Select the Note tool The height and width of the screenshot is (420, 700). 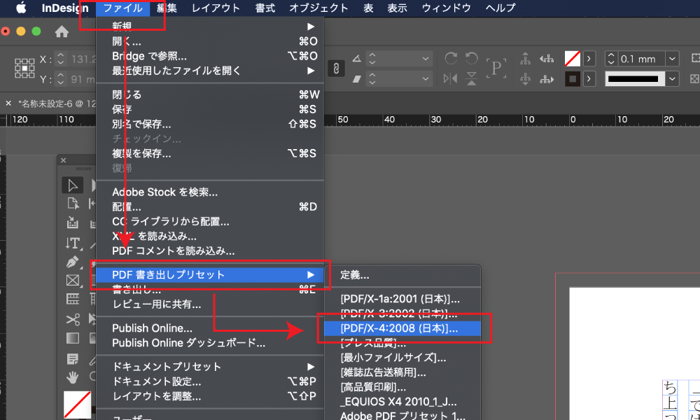pos(72,359)
